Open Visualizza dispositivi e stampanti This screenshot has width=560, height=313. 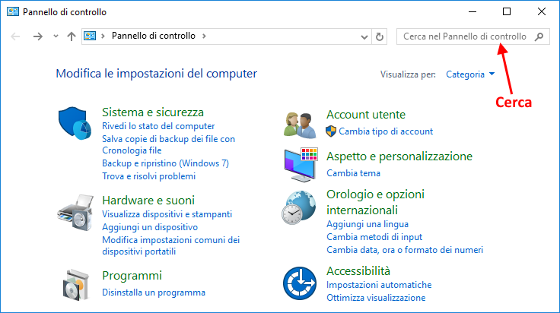tap(167, 214)
